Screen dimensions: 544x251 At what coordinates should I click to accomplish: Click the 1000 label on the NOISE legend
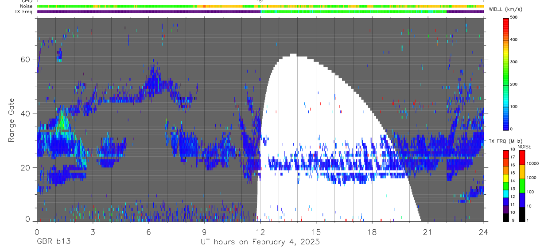(x=532, y=178)
